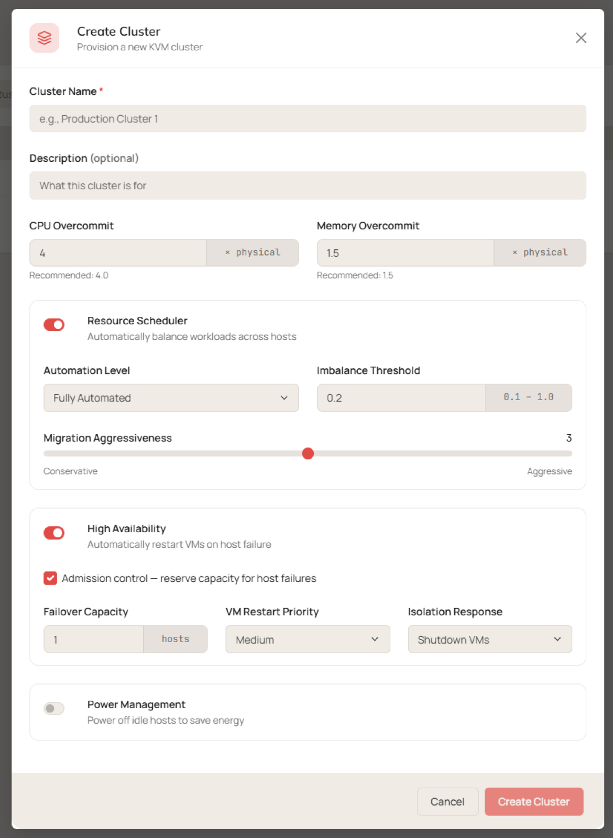Edit the CPU Overcommit value
Viewport: 613px width, 838px height.
118,253
